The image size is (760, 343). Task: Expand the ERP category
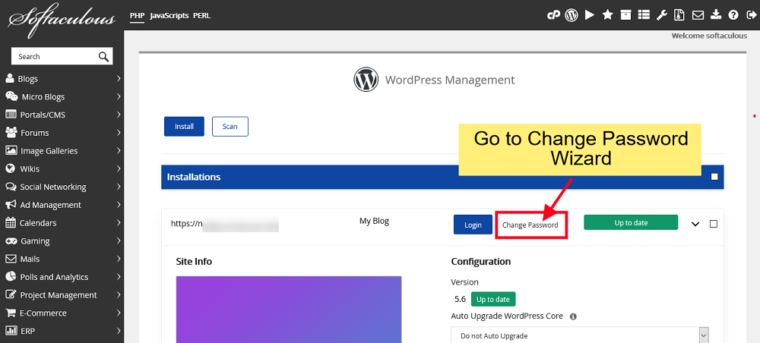tap(119, 331)
